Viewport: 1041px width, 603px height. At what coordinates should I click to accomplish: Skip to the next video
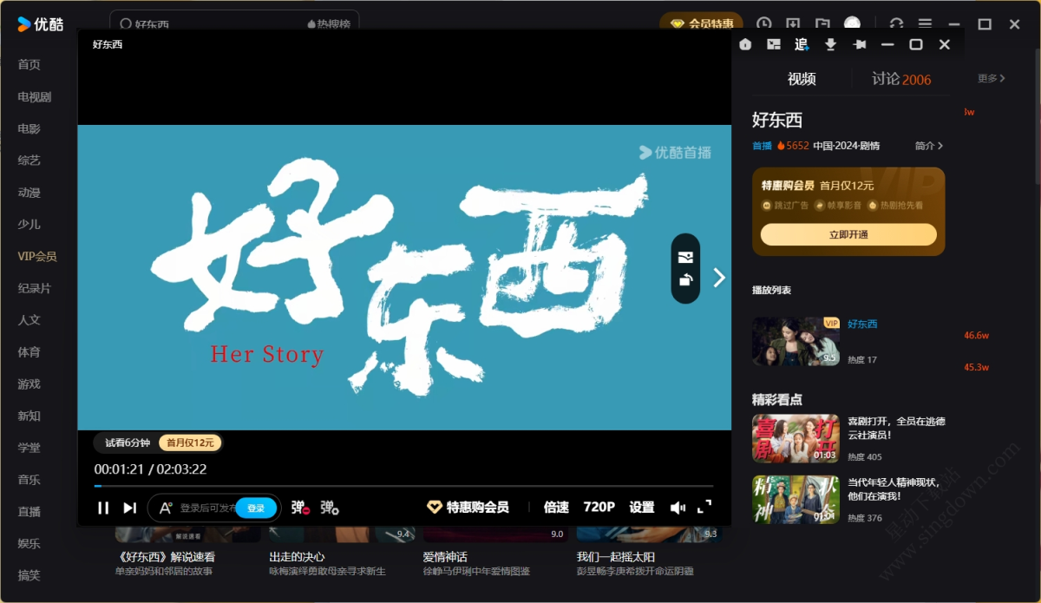(130, 508)
